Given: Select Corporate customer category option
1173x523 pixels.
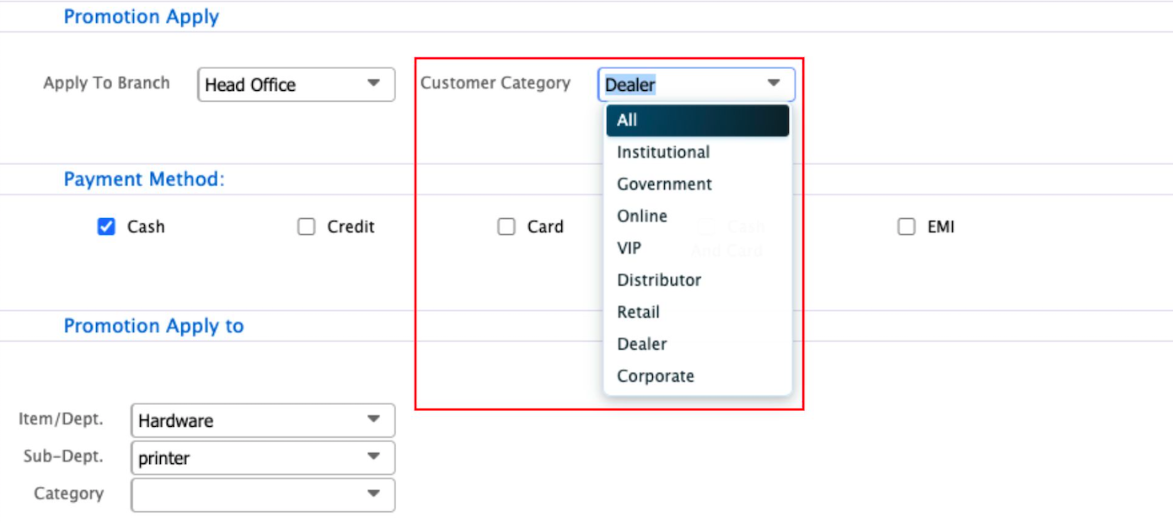Looking at the screenshot, I should (656, 376).
